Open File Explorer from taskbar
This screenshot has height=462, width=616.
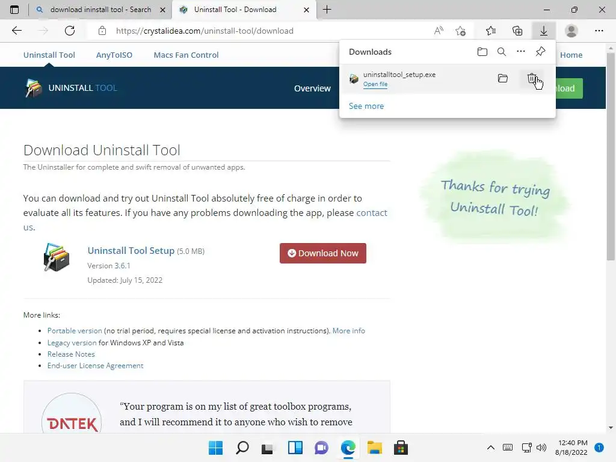[x=374, y=448]
